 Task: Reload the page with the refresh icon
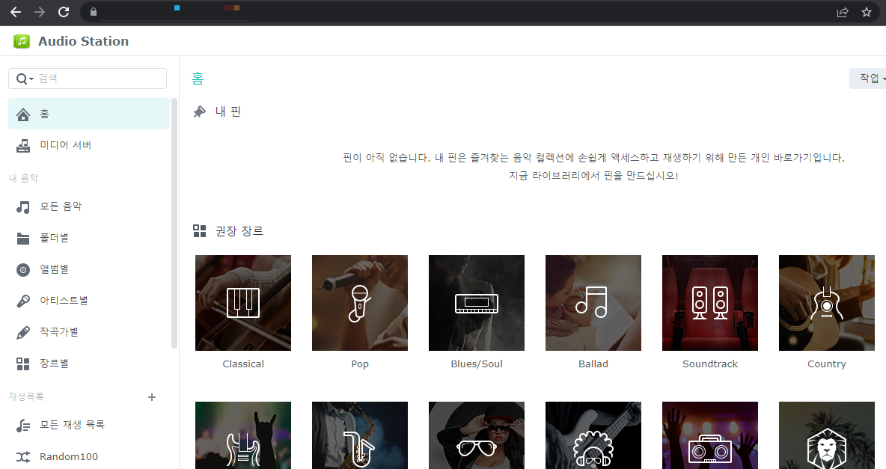click(x=64, y=12)
